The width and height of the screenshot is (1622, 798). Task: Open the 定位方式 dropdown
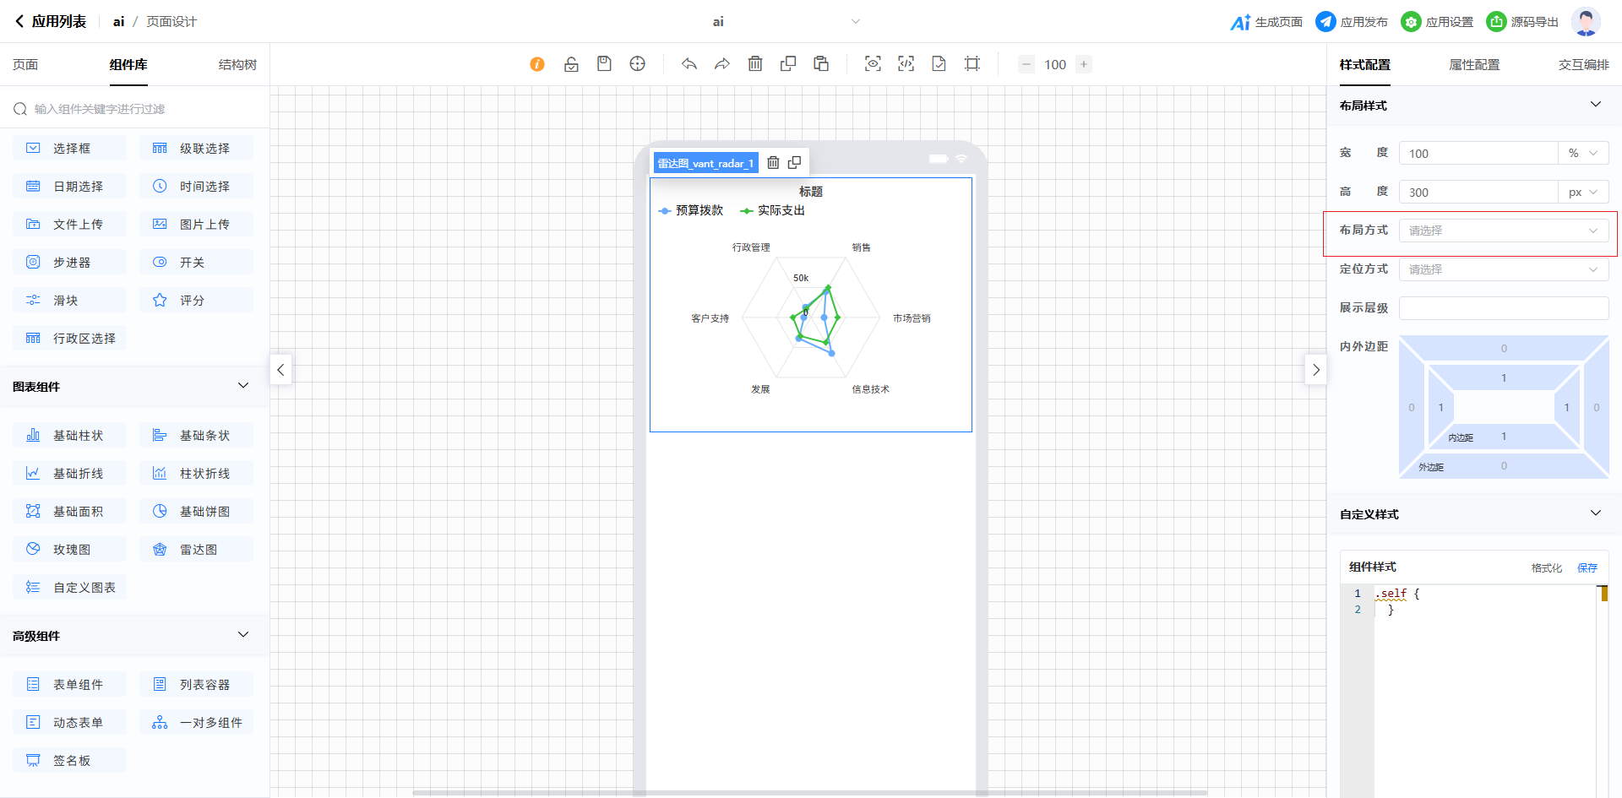pyautogui.click(x=1503, y=269)
